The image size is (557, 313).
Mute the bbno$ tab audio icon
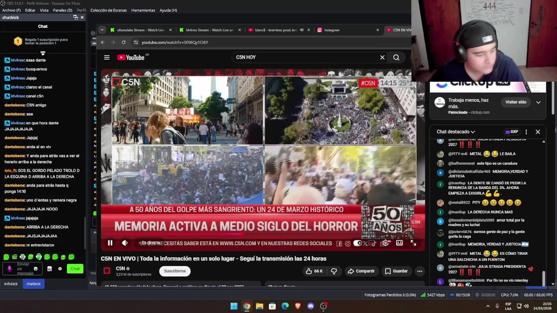(302, 30)
